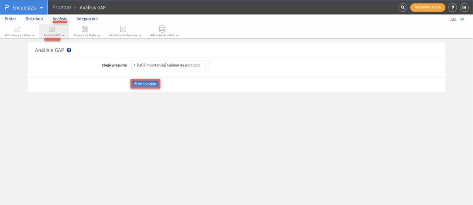Click the Administrar datos database icon
The width and height of the screenshot is (473, 205).
pyautogui.click(x=162, y=29)
